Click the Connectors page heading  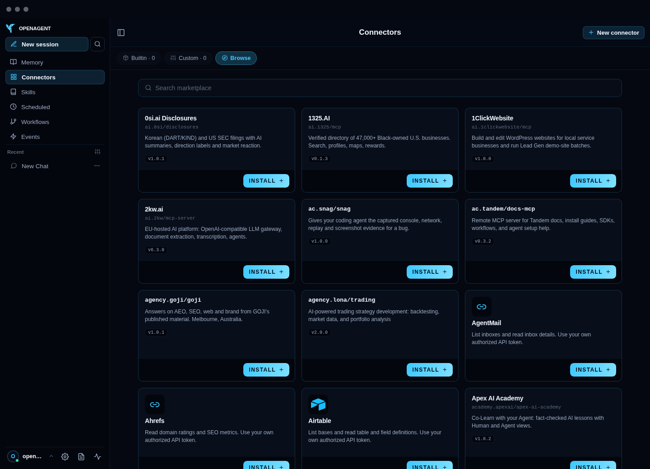(x=380, y=32)
